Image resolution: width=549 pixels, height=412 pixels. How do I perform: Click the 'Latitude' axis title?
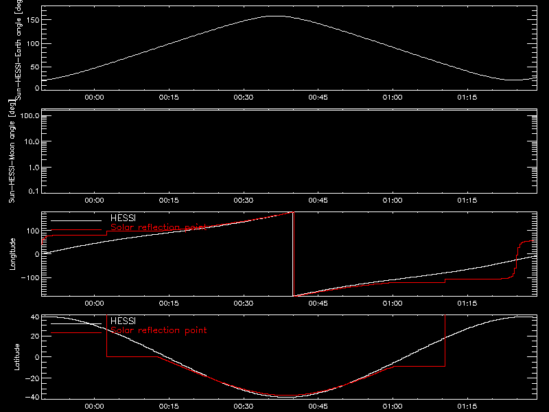click(16, 357)
